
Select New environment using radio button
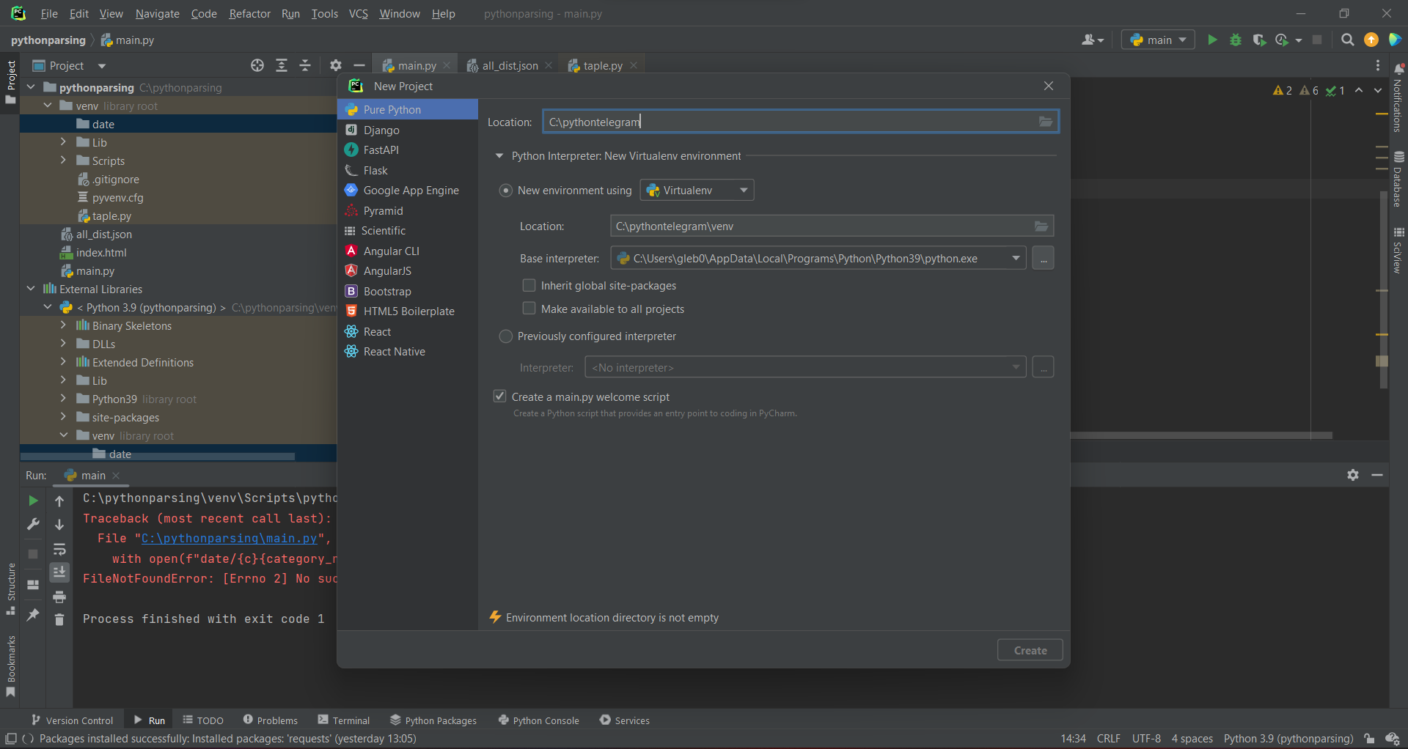(x=505, y=191)
